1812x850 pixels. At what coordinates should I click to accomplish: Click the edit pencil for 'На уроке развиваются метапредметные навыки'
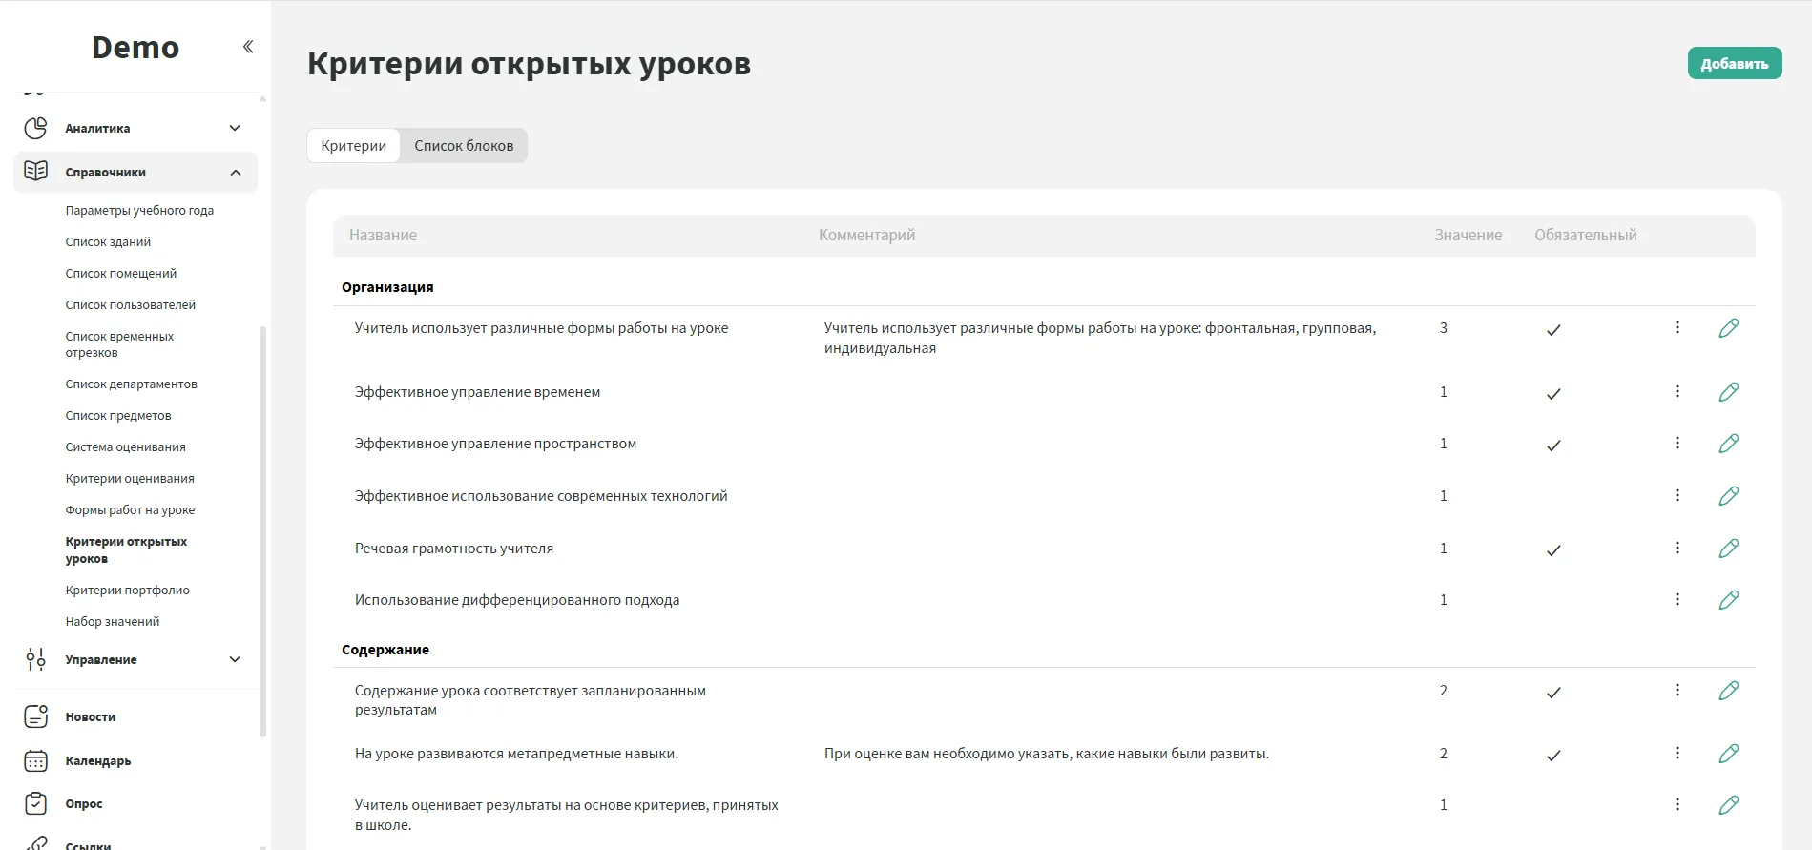1728,754
